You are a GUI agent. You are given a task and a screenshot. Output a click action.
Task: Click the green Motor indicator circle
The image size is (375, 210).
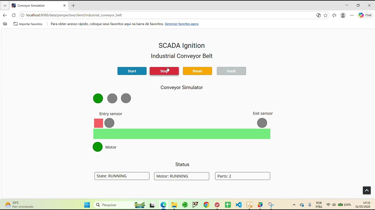click(x=98, y=147)
